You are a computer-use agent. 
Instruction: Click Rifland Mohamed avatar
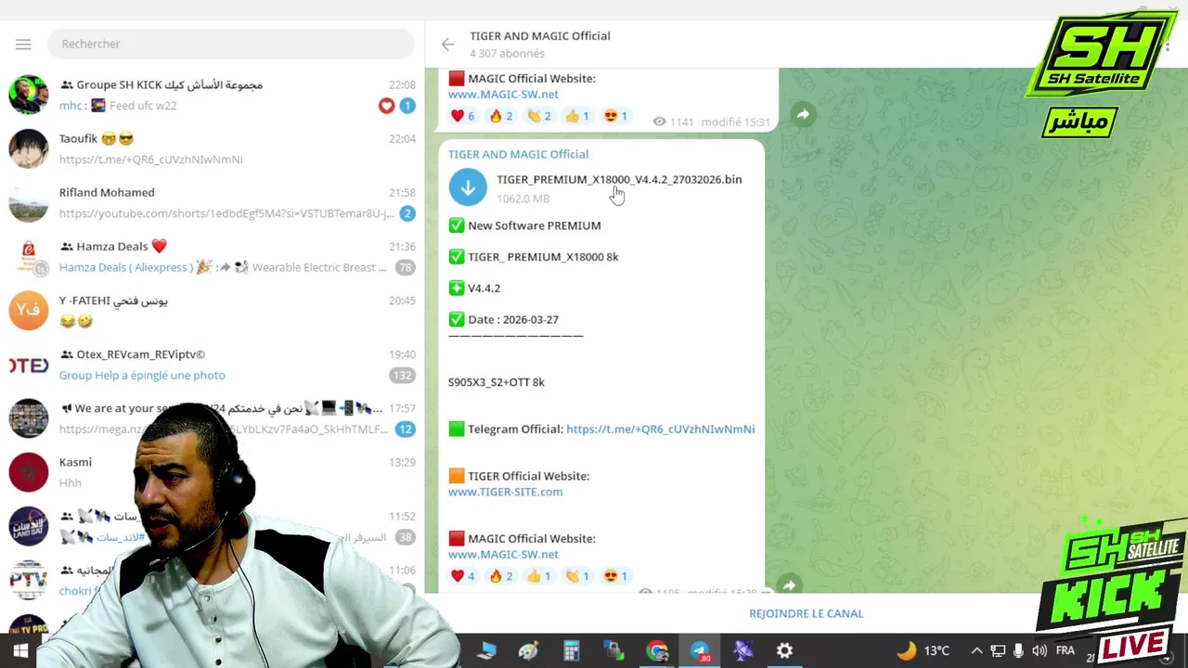(29, 202)
